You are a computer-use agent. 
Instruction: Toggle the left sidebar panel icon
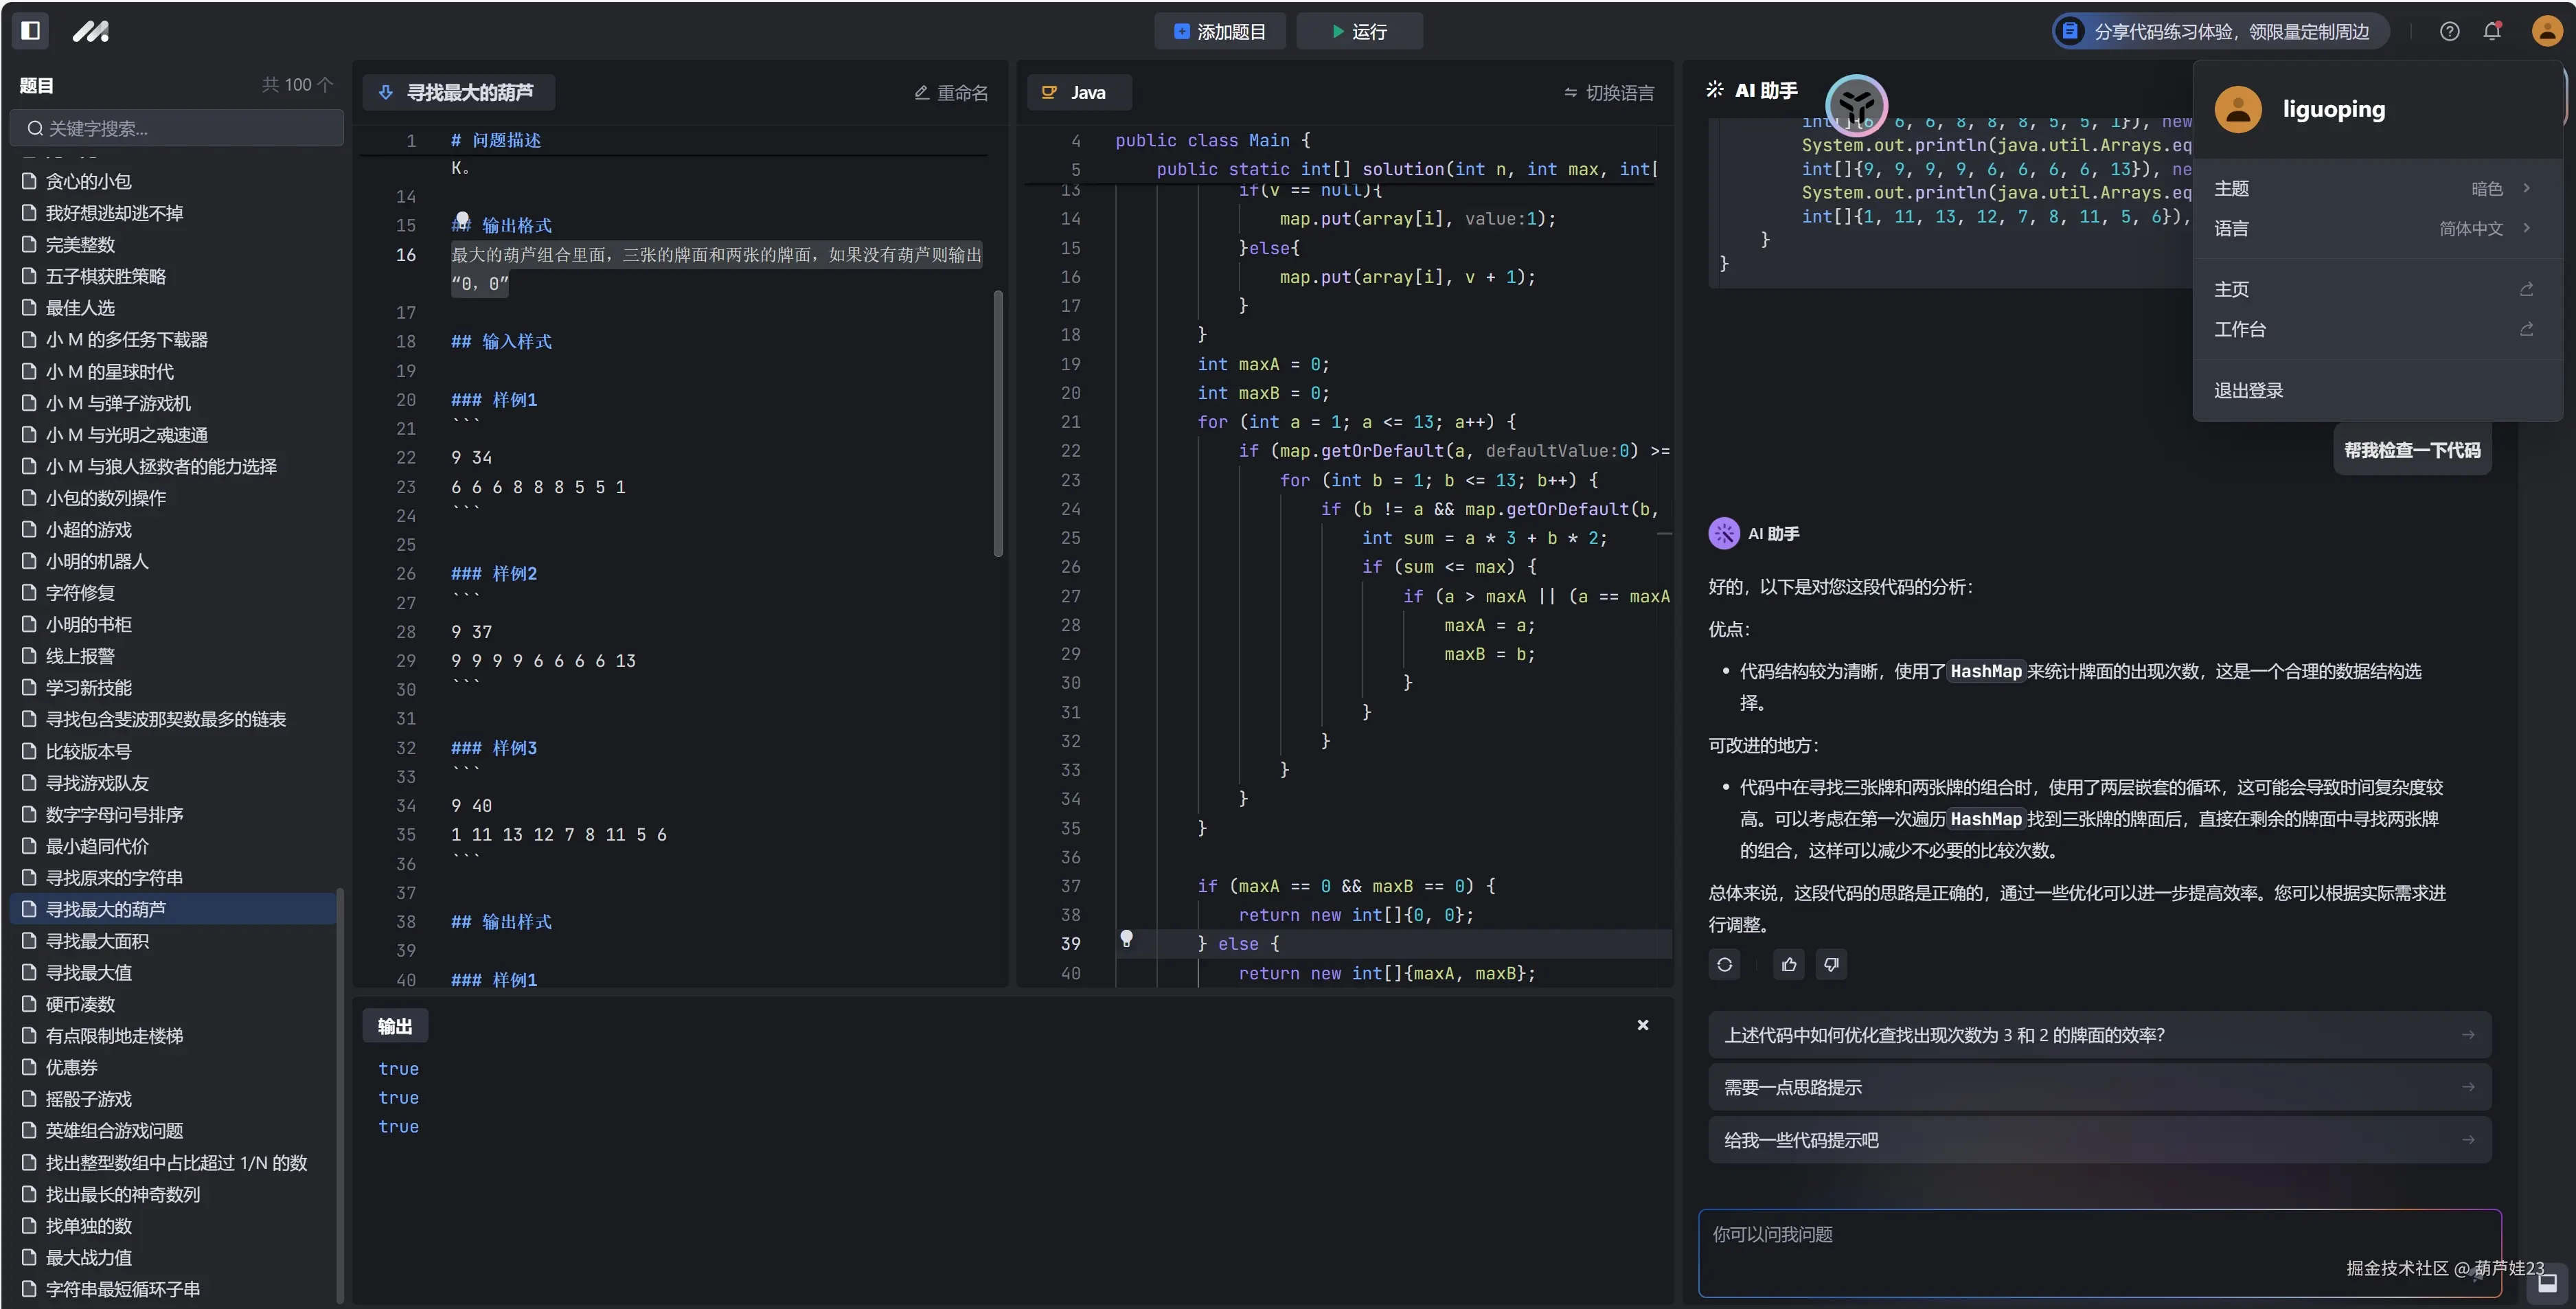[31, 30]
